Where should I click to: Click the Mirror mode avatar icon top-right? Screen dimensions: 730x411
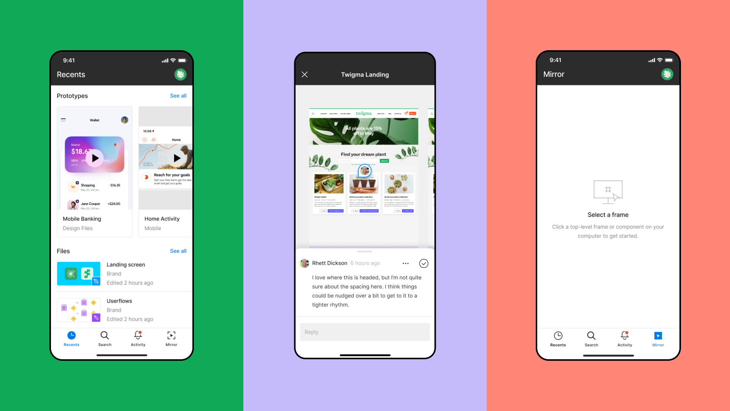(667, 74)
